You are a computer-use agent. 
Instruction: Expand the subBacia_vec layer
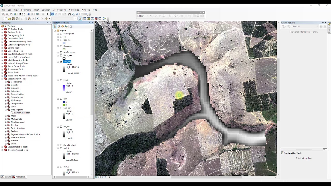coord(58,52)
